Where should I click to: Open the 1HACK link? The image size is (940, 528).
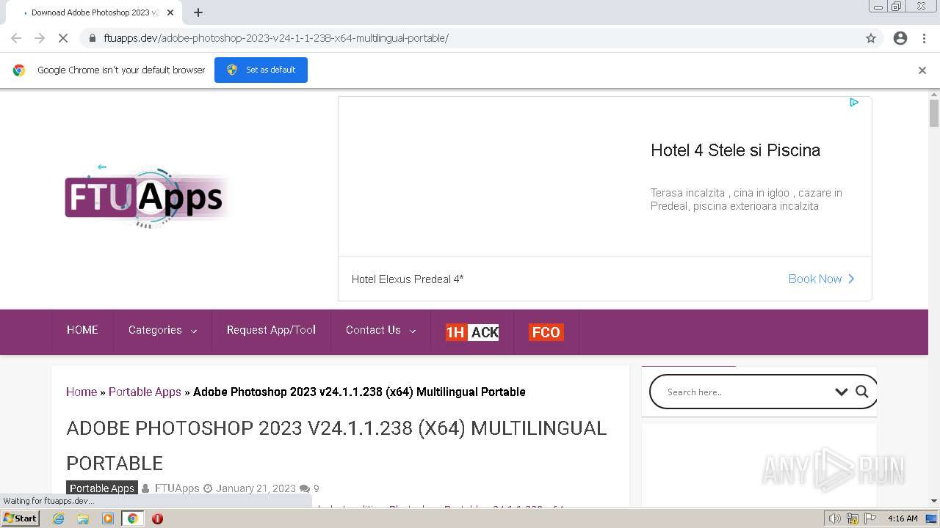pos(472,332)
